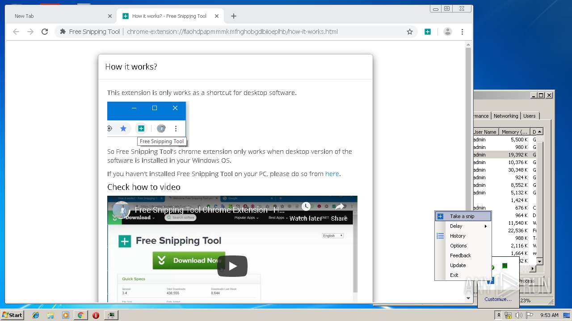Open Windows Media Player from taskbar

[66, 315]
